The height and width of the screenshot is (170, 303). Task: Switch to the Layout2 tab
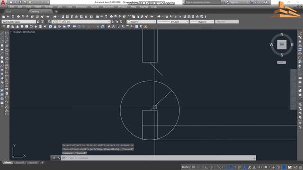33,162
